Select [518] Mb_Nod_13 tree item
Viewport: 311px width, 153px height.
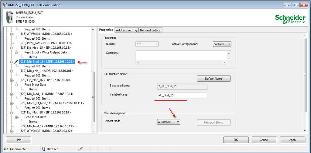(47, 62)
